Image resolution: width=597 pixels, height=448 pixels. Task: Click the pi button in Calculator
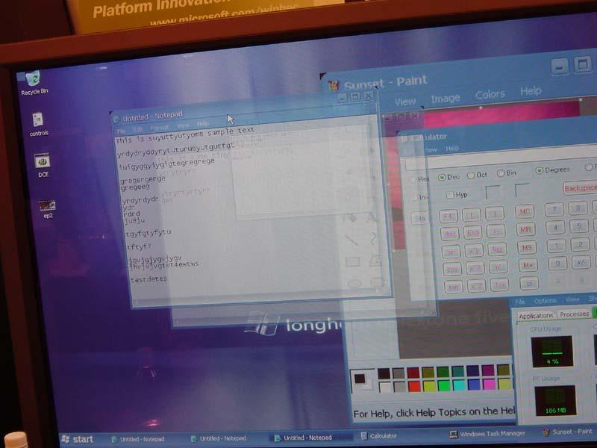click(x=529, y=283)
